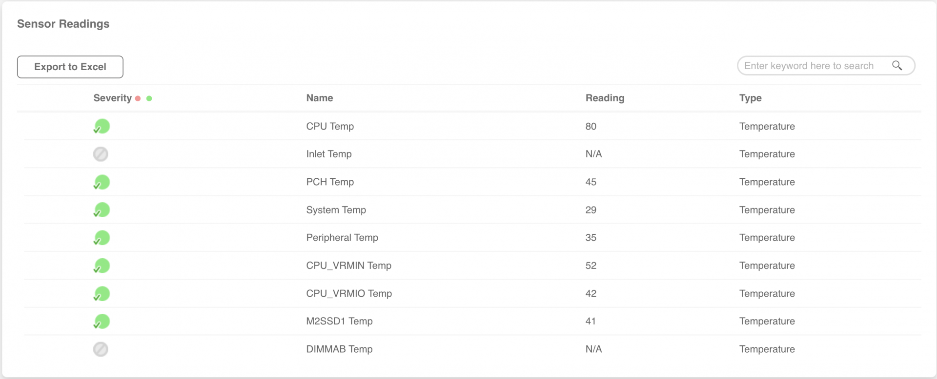Click the magnifying glass search icon
937x379 pixels.
[897, 65]
